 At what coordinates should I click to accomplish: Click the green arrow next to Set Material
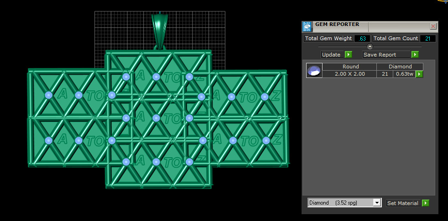426,203
